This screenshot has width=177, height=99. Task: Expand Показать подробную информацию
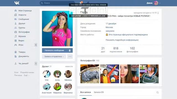(x=122, y=40)
